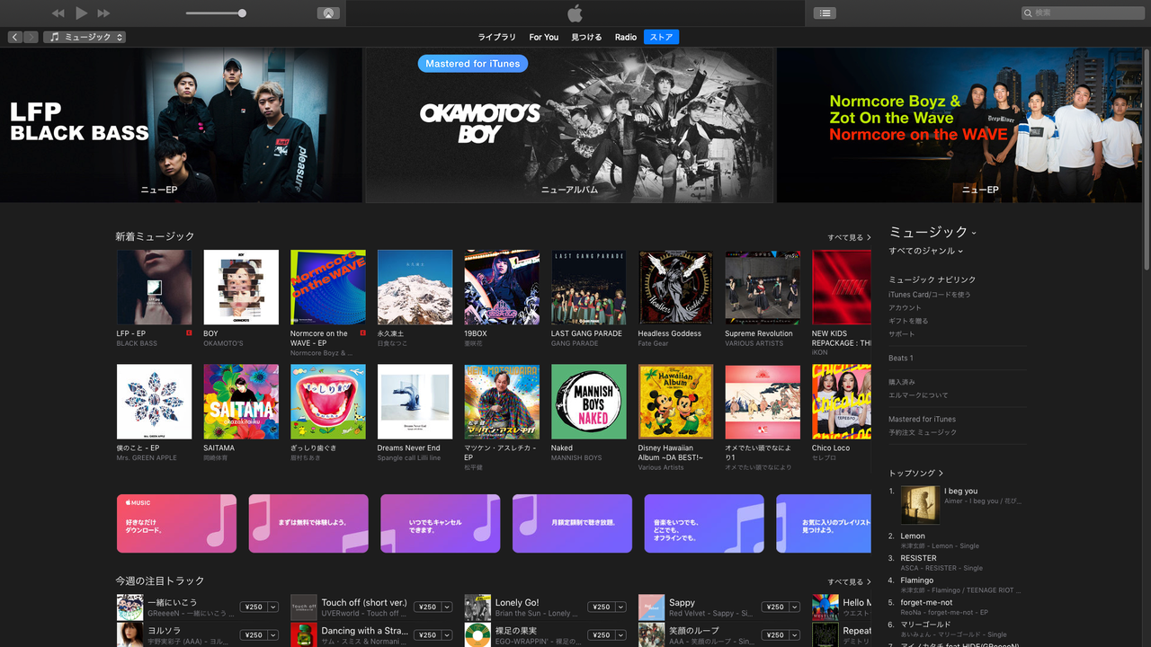Screen dimensions: 1151x647
Task: Open the LFP - EP album cover
Action: [x=154, y=288]
